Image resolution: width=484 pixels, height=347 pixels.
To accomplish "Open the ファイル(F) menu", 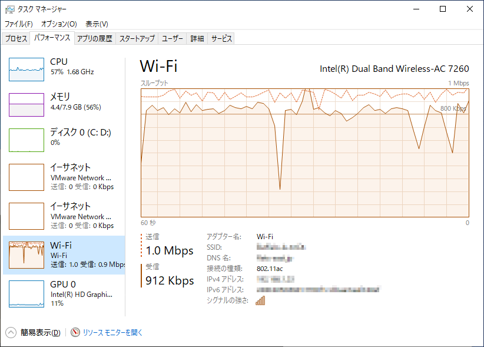I will coord(19,24).
